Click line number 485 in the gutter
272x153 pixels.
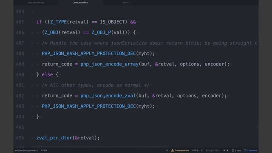tap(20, 22)
